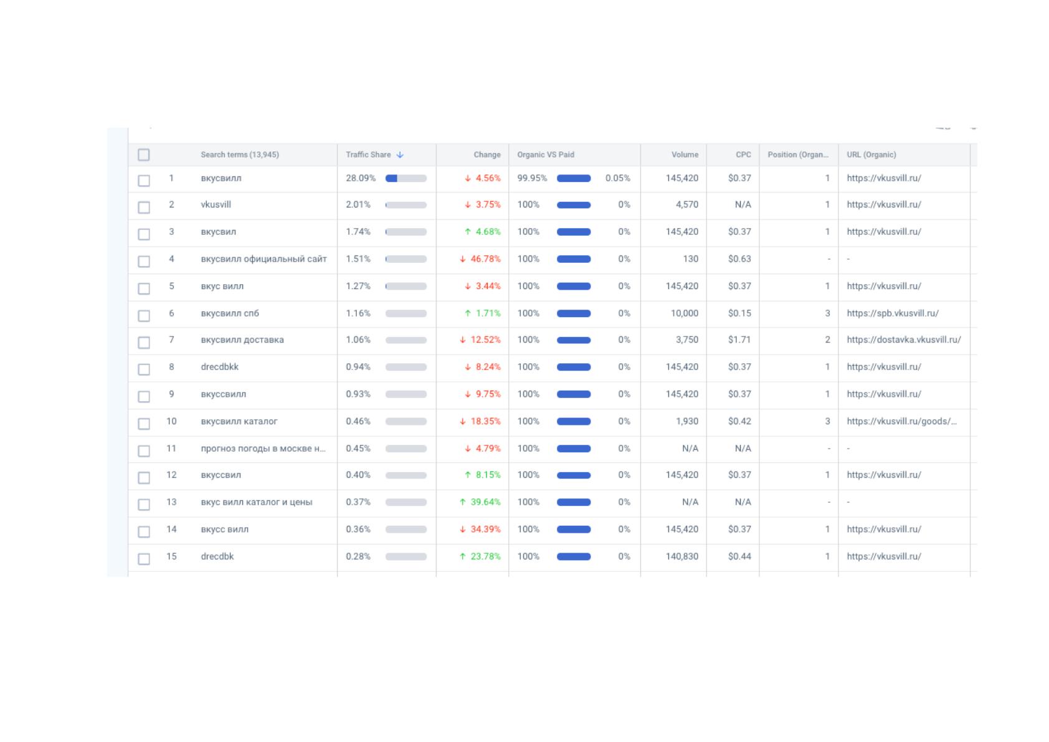This screenshot has height=742, width=1049.
Task: Check the box next to drecdbkk
Action: (144, 369)
